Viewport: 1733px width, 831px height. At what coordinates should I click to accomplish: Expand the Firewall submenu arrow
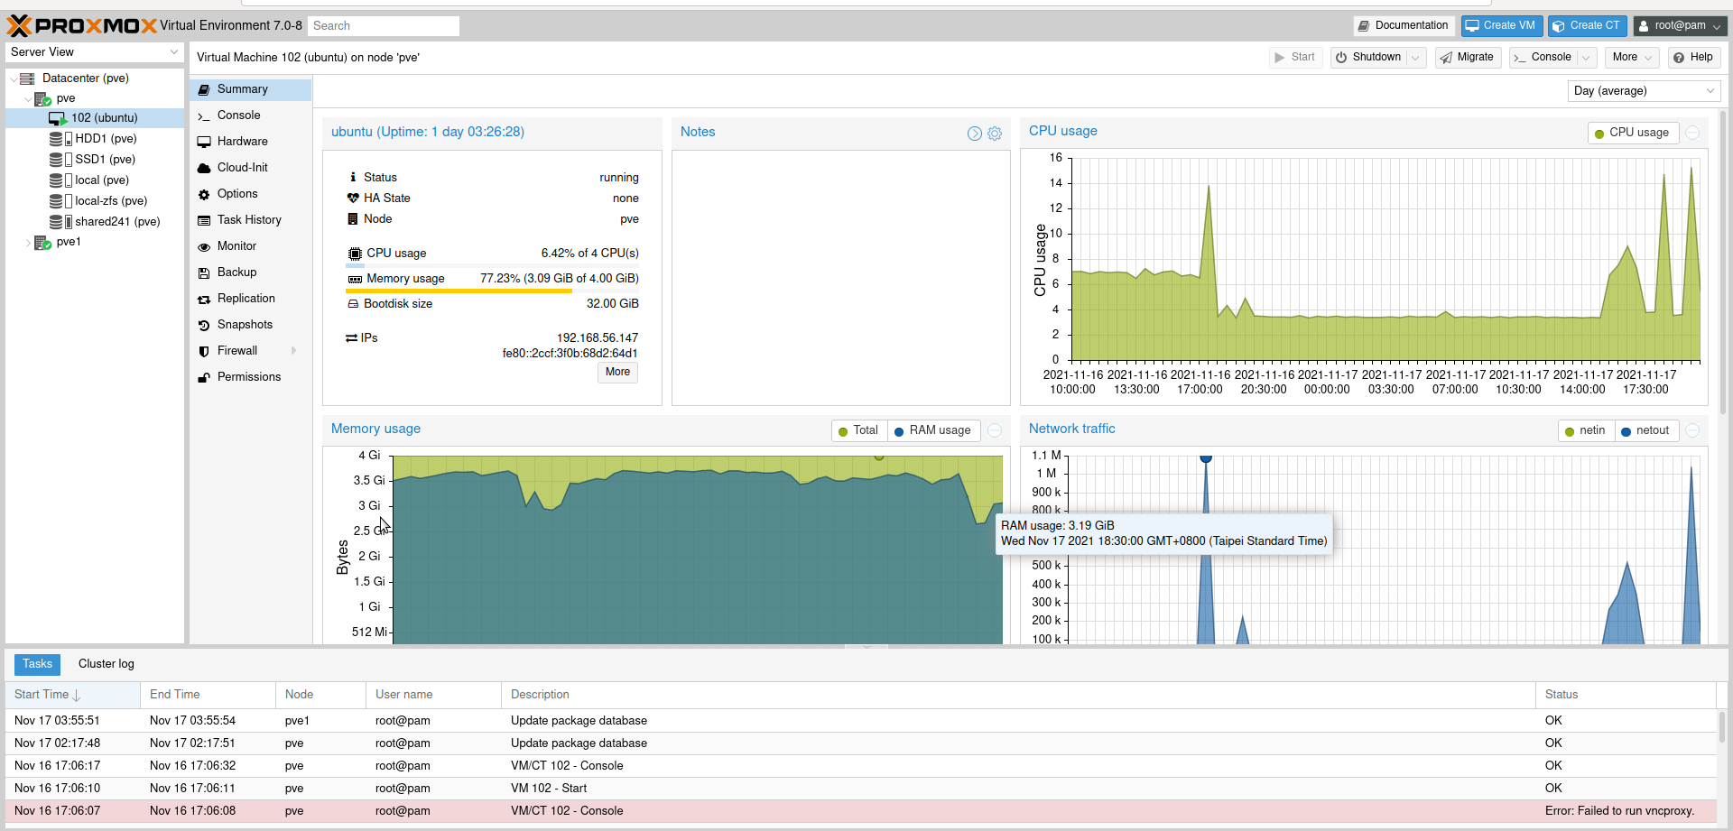[x=293, y=351]
